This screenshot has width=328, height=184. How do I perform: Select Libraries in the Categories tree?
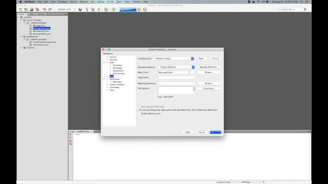click(114, 60)
